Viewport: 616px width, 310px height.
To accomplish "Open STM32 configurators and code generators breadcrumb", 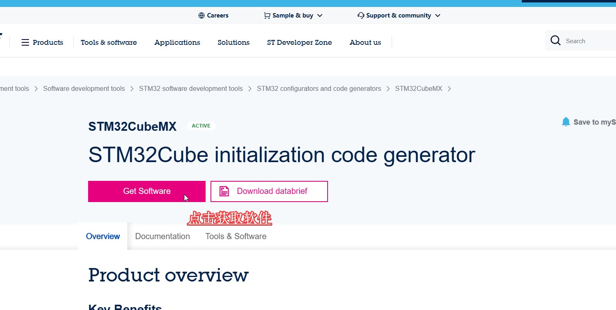I will [319, 88].
